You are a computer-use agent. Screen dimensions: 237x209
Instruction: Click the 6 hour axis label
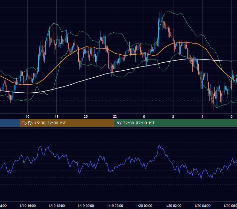231,117
